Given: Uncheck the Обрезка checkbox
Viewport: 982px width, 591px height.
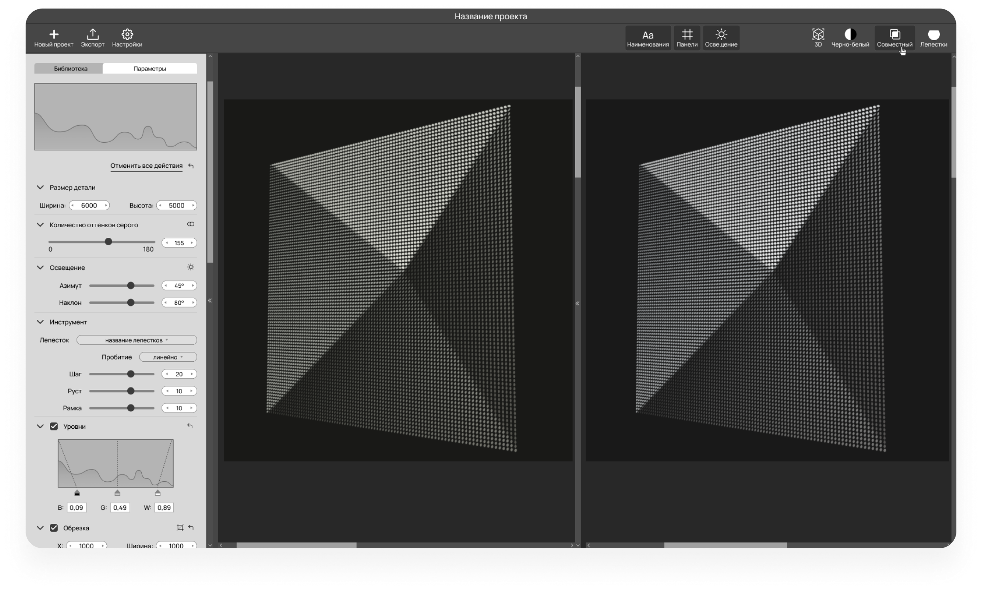Looking at the screenshot, I should pos(54,528).
